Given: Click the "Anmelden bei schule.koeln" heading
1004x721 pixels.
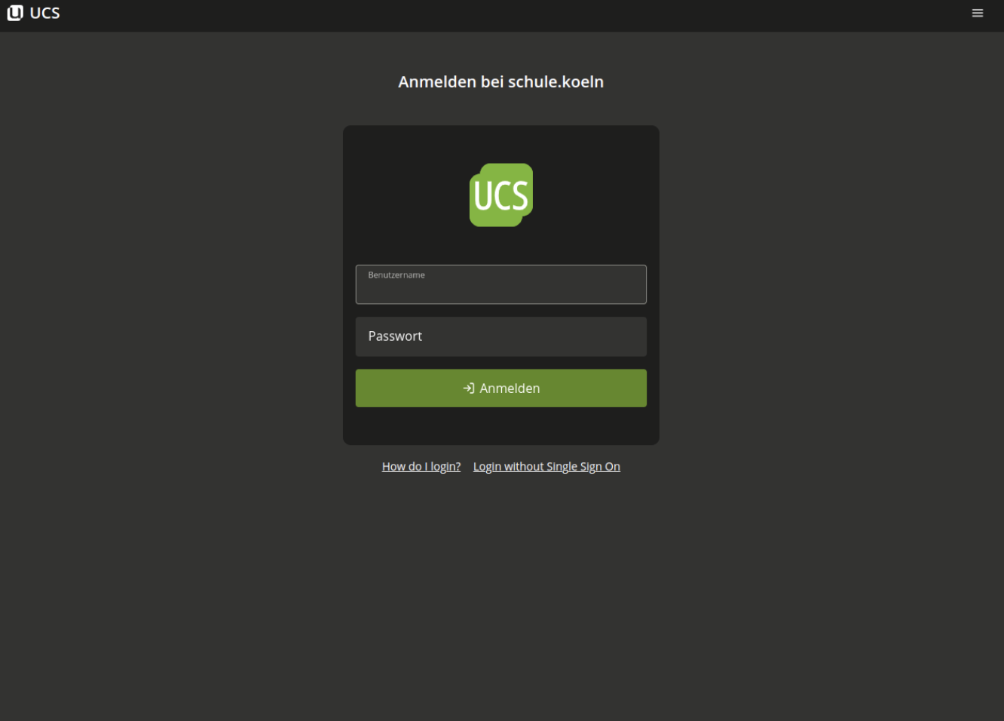Looking at the screenshot, I should pos(500,81).
